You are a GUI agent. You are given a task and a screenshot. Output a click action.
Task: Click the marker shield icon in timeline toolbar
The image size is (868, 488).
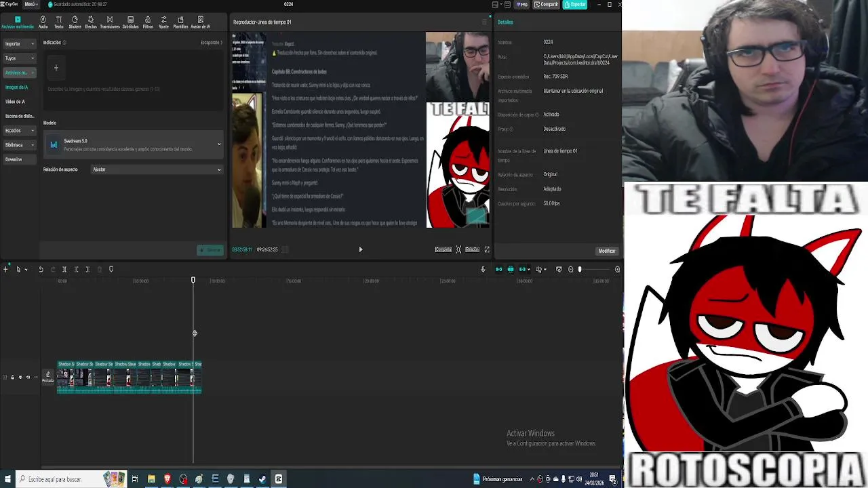tap(111, 270)
